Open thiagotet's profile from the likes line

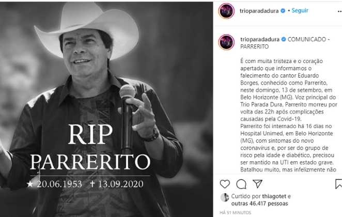pyautogui.click(x=274, y=196)
